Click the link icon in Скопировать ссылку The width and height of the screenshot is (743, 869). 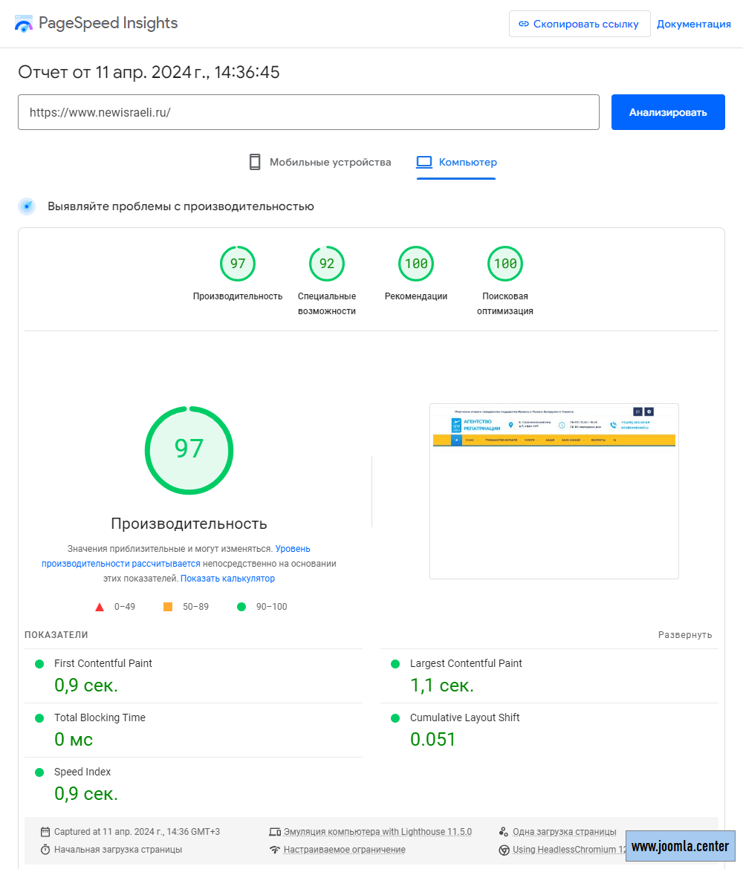(524, 24)
